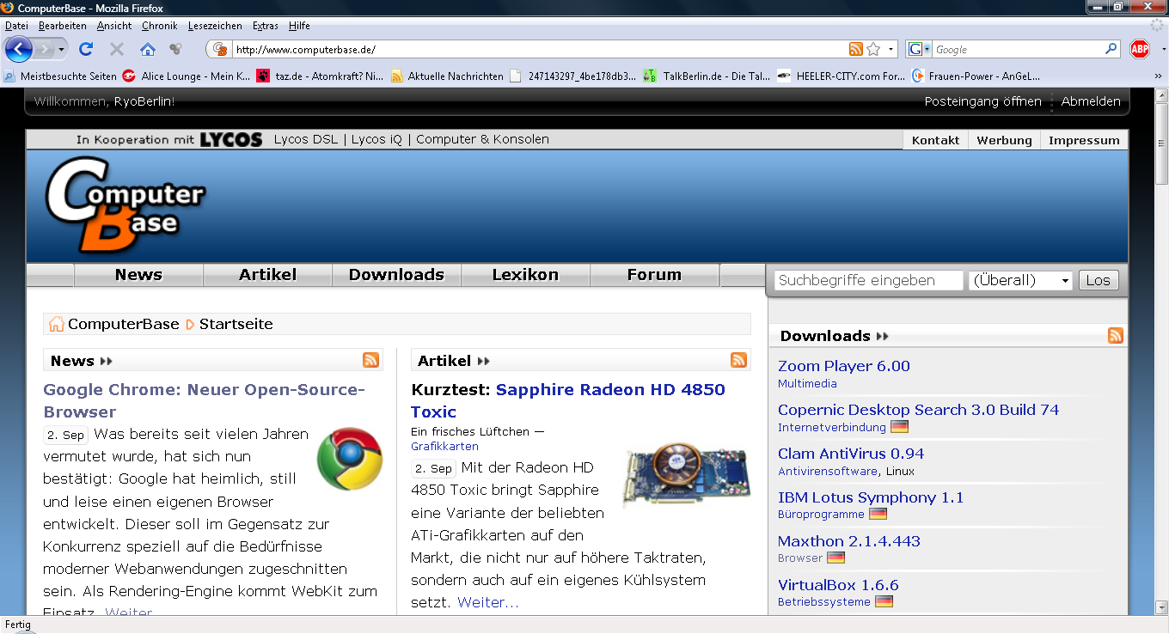
Task: Click Posteingang öffnen link
Action: (982, 101)
